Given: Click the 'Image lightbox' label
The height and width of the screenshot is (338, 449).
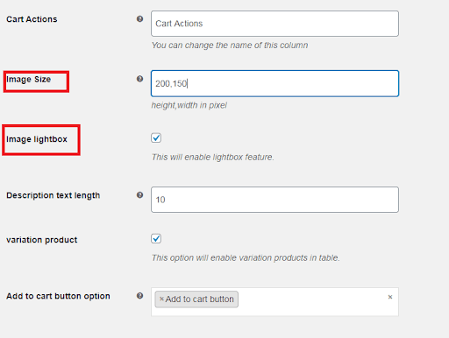Looking at the screenshot, I should point(37,139).
